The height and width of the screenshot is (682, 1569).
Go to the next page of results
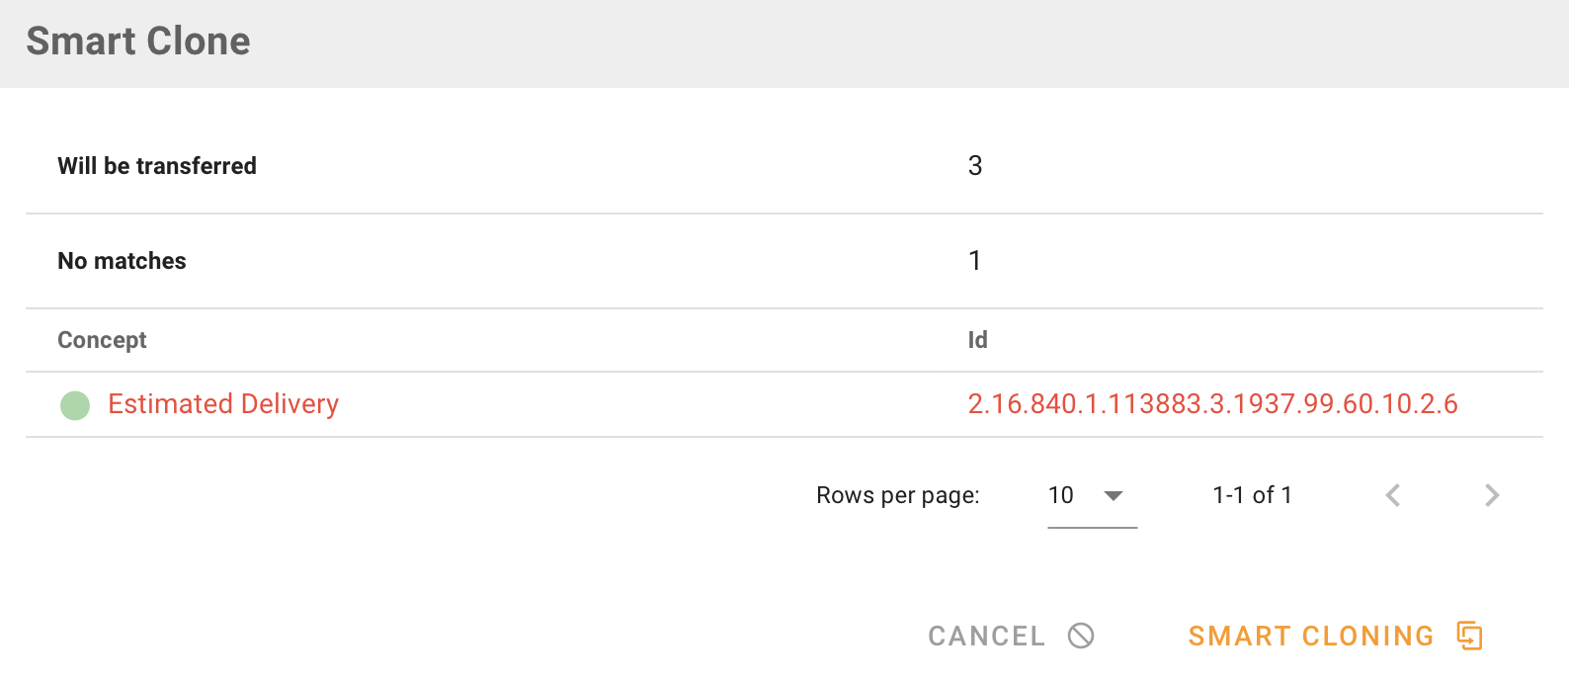point(1492,495)
